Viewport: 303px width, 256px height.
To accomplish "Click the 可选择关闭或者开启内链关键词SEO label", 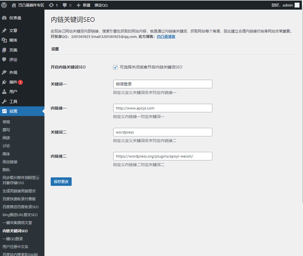I will pyautogui.click(x=151, y=67).
